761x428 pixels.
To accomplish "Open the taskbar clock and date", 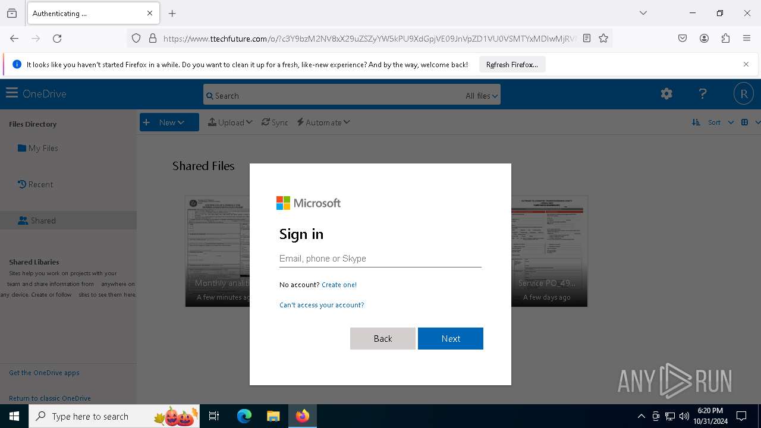I will 710,416.
